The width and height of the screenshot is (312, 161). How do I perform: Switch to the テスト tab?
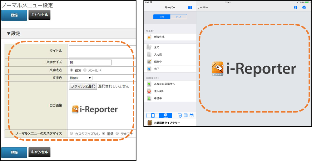coord(179,17)
